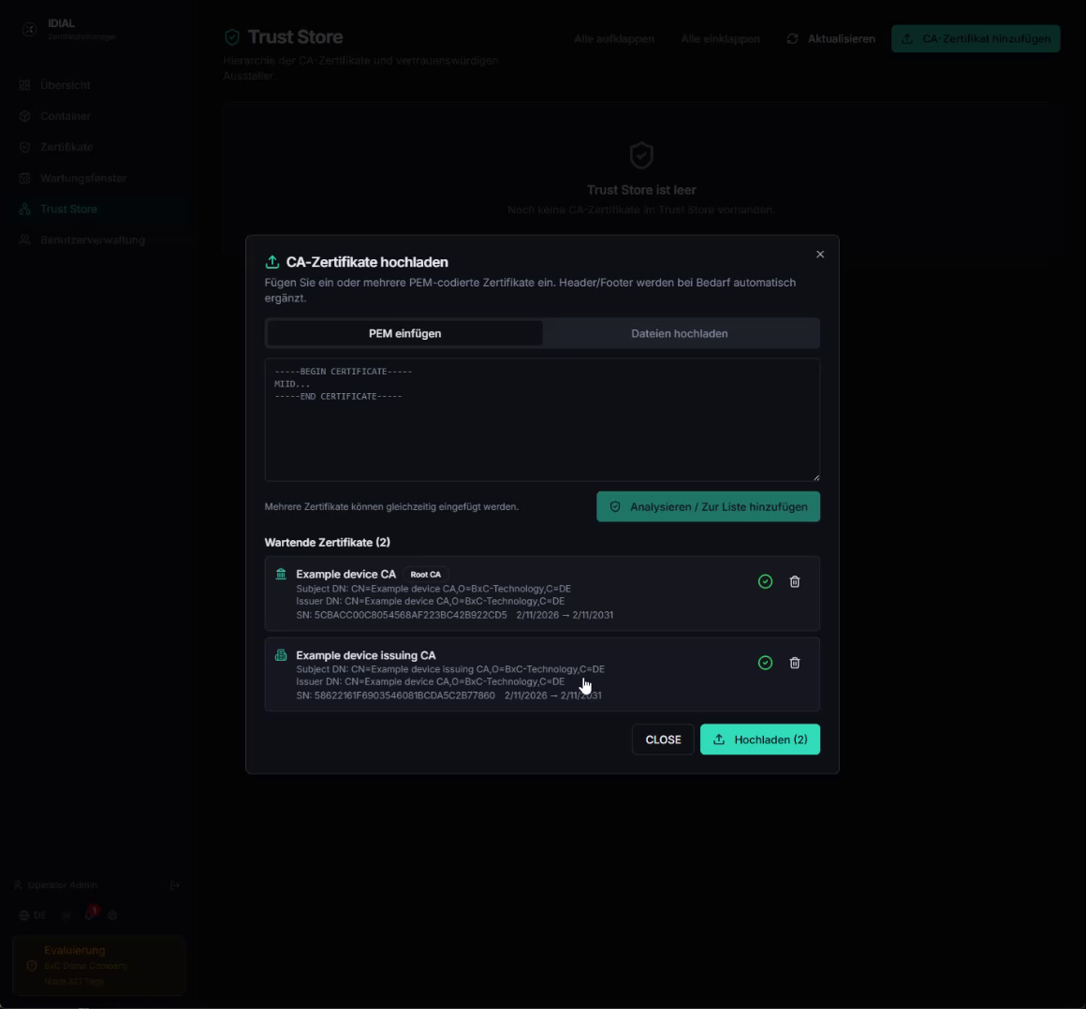This screenshot has height=1009, width=1086.
Task: Collapse all with Alle einklappen
Action: pyautogui.click(x=720, y=38)
